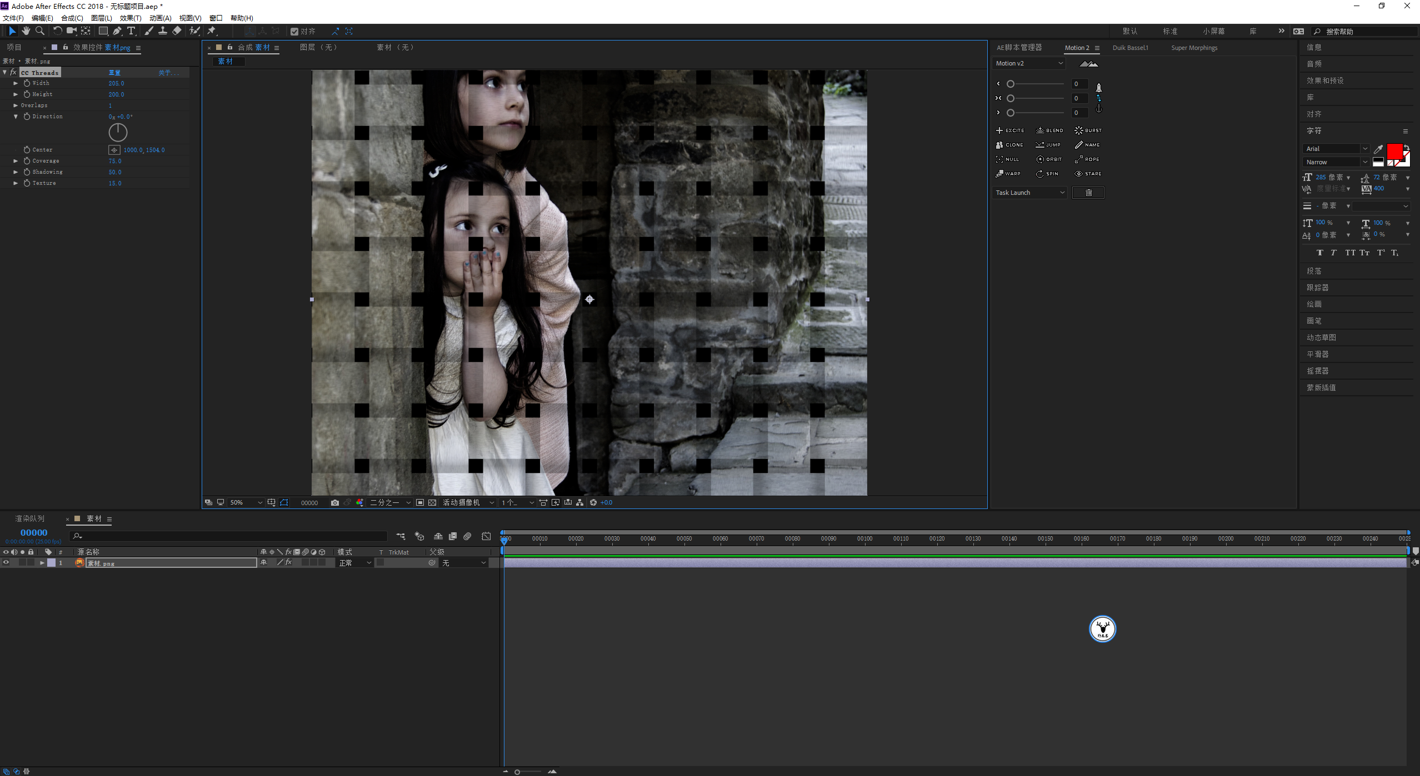Select the Clone Stamp tool
1420x776 pixels.
pos(163,31)
